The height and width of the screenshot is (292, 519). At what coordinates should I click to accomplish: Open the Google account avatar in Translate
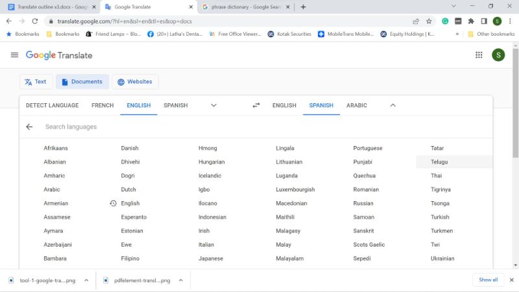498,55
